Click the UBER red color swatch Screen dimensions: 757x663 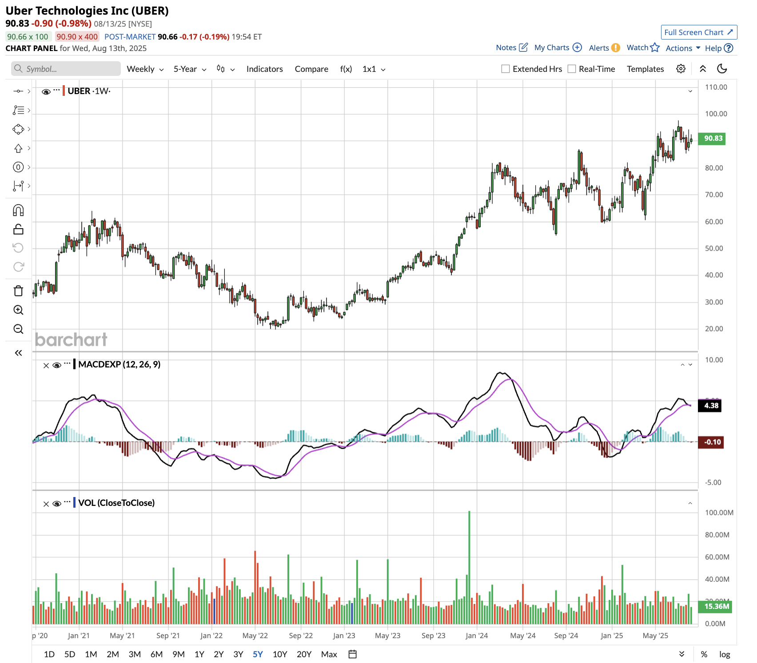tap(64, 91)
